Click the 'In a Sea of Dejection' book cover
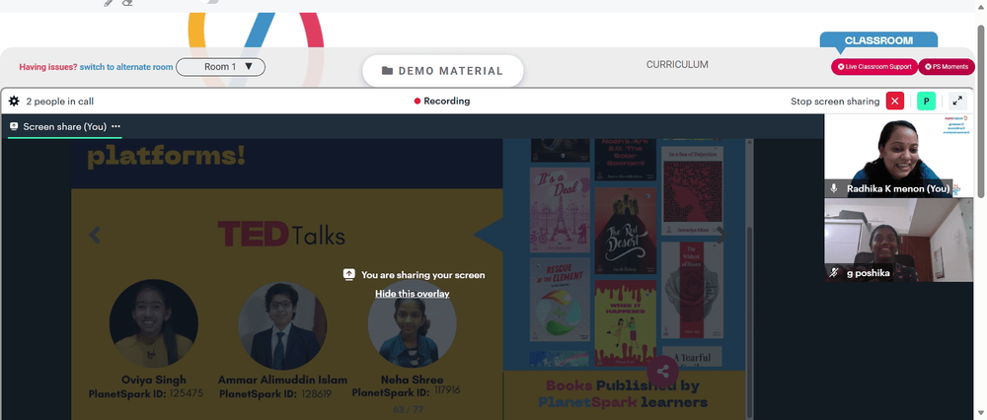The height and width of the screenshot is (420, 987). [692, 191]
